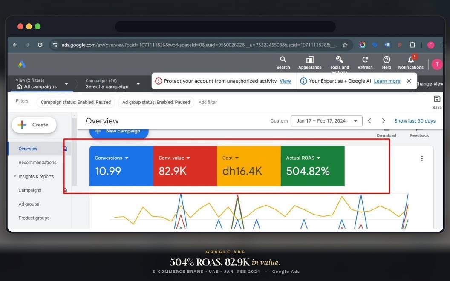
Task: Open the Help question mark icon
Action: [387, 60]
